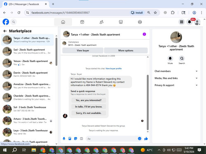Focus the Aa message input field
Image resolution: width=206 pixels, height=154 pixels.
(x=112, y=139)
